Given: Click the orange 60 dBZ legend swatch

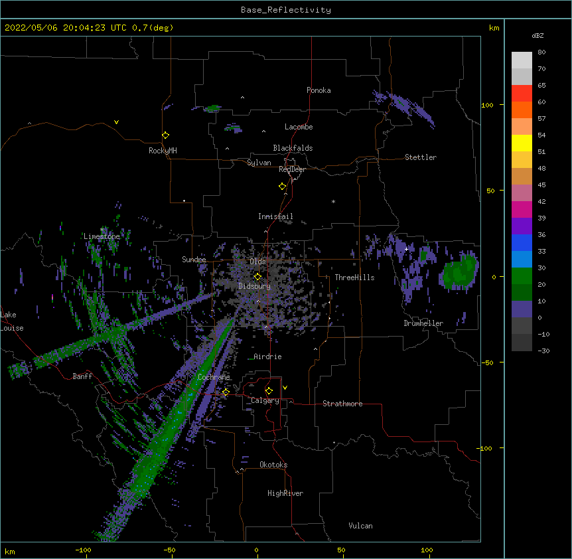Looking at the screenshot, I should coord(522,110).
